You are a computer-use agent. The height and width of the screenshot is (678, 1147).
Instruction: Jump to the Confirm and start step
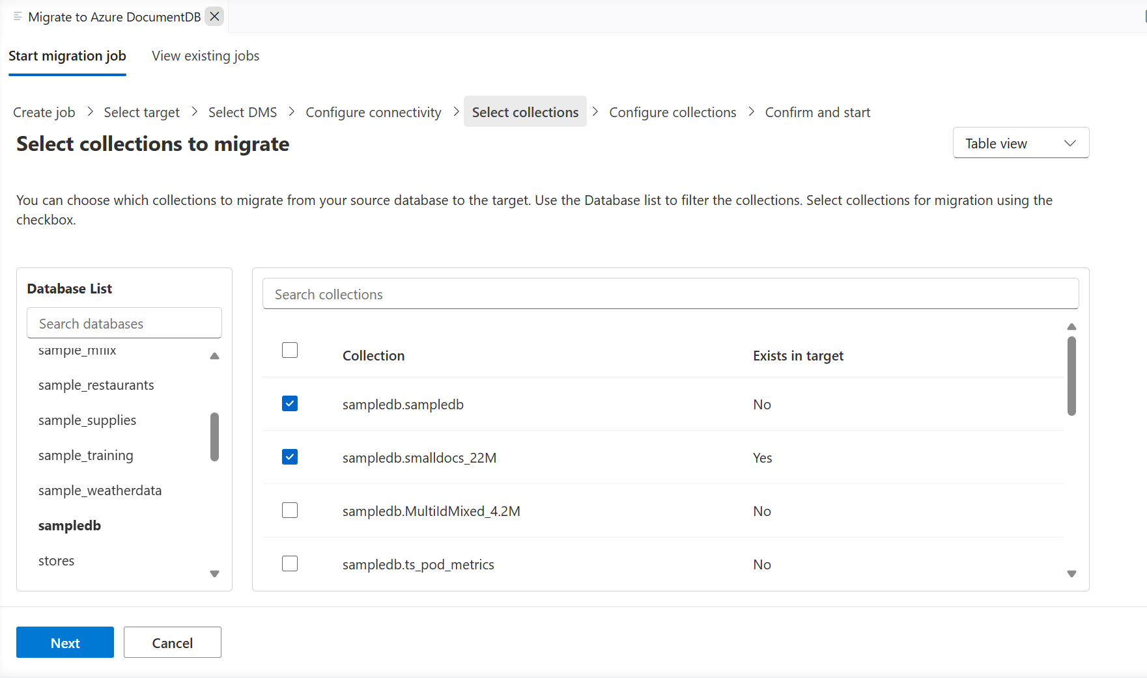(817, 113)
